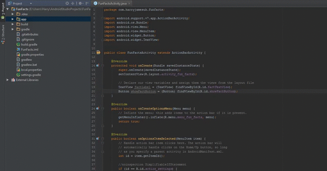Fold the comment block at line 32

click(x=103, y=143)
